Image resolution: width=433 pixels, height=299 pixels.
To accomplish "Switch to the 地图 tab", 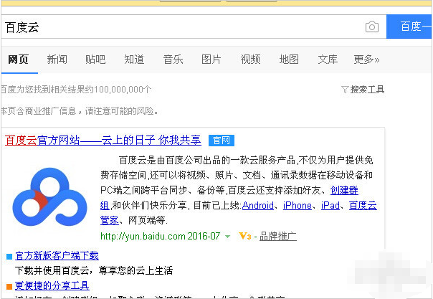I will pyautogui.click(x=289, y=59).
